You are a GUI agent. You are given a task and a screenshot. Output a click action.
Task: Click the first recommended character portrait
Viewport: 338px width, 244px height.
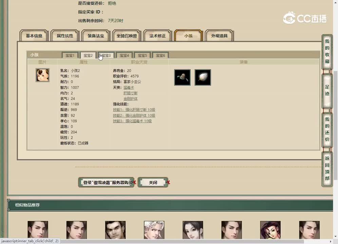[x=38, y=230]
